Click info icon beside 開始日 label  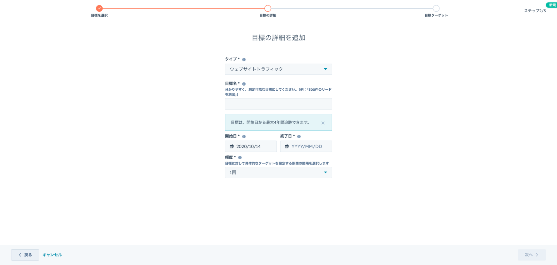click(244, 136)
